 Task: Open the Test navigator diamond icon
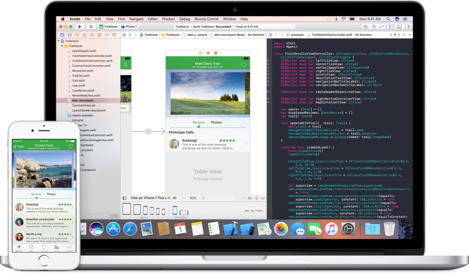[x=92, y=35]
